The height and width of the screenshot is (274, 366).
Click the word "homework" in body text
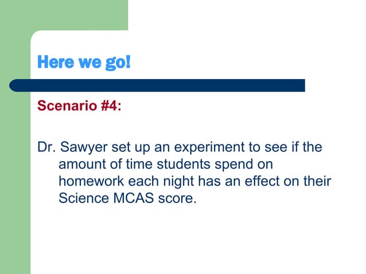pyautogui.click(x=91, y=181)
